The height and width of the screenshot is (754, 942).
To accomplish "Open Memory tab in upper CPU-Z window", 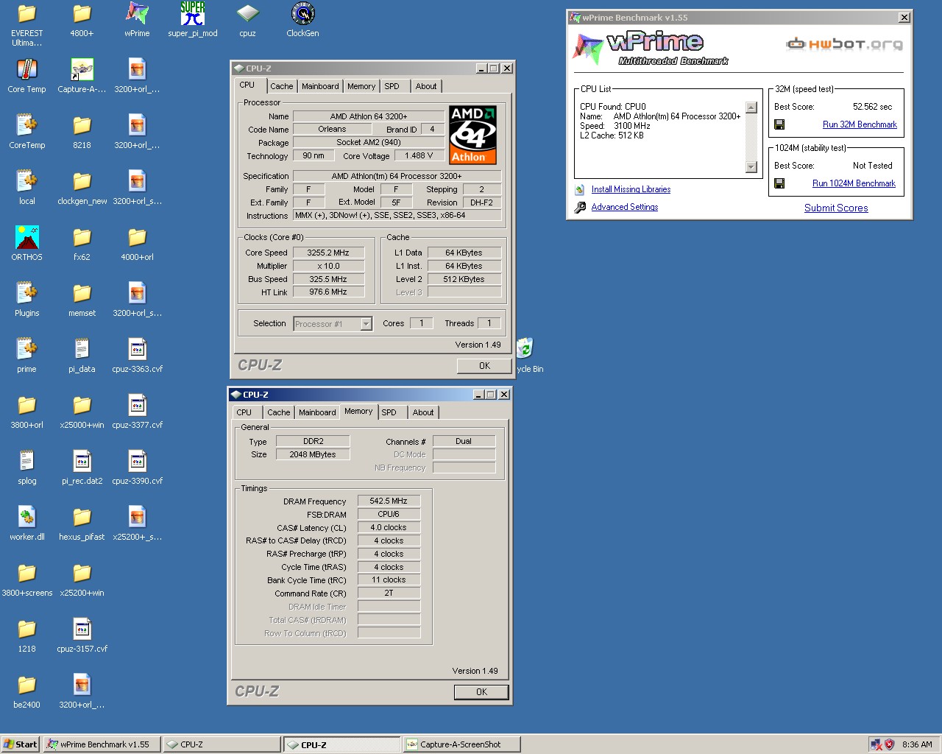I will coord(361,86).
